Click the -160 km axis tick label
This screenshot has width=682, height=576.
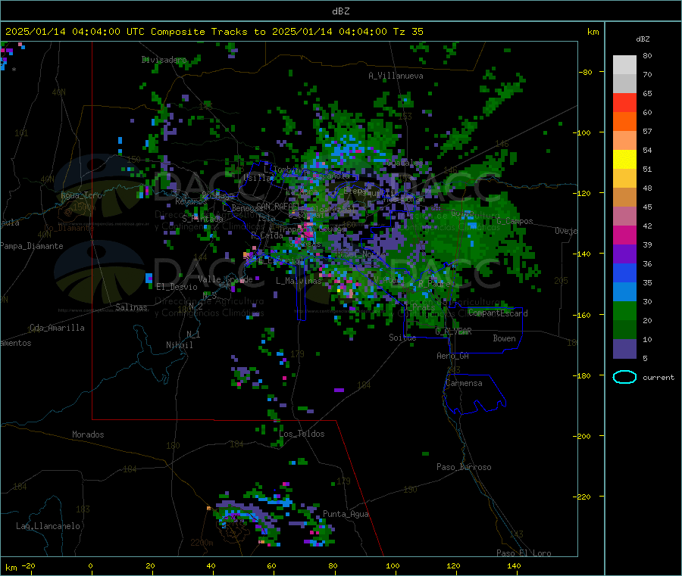[583, 315]
